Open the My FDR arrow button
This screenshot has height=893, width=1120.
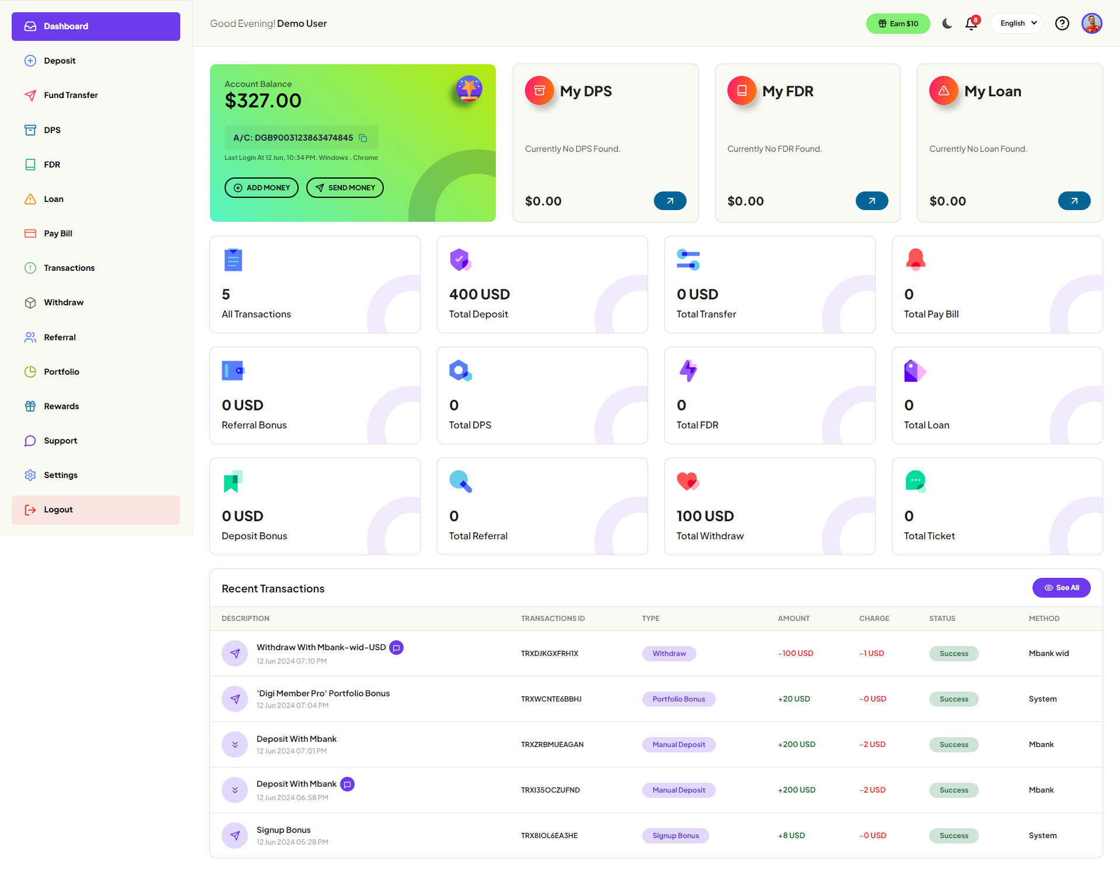(871, 201)
